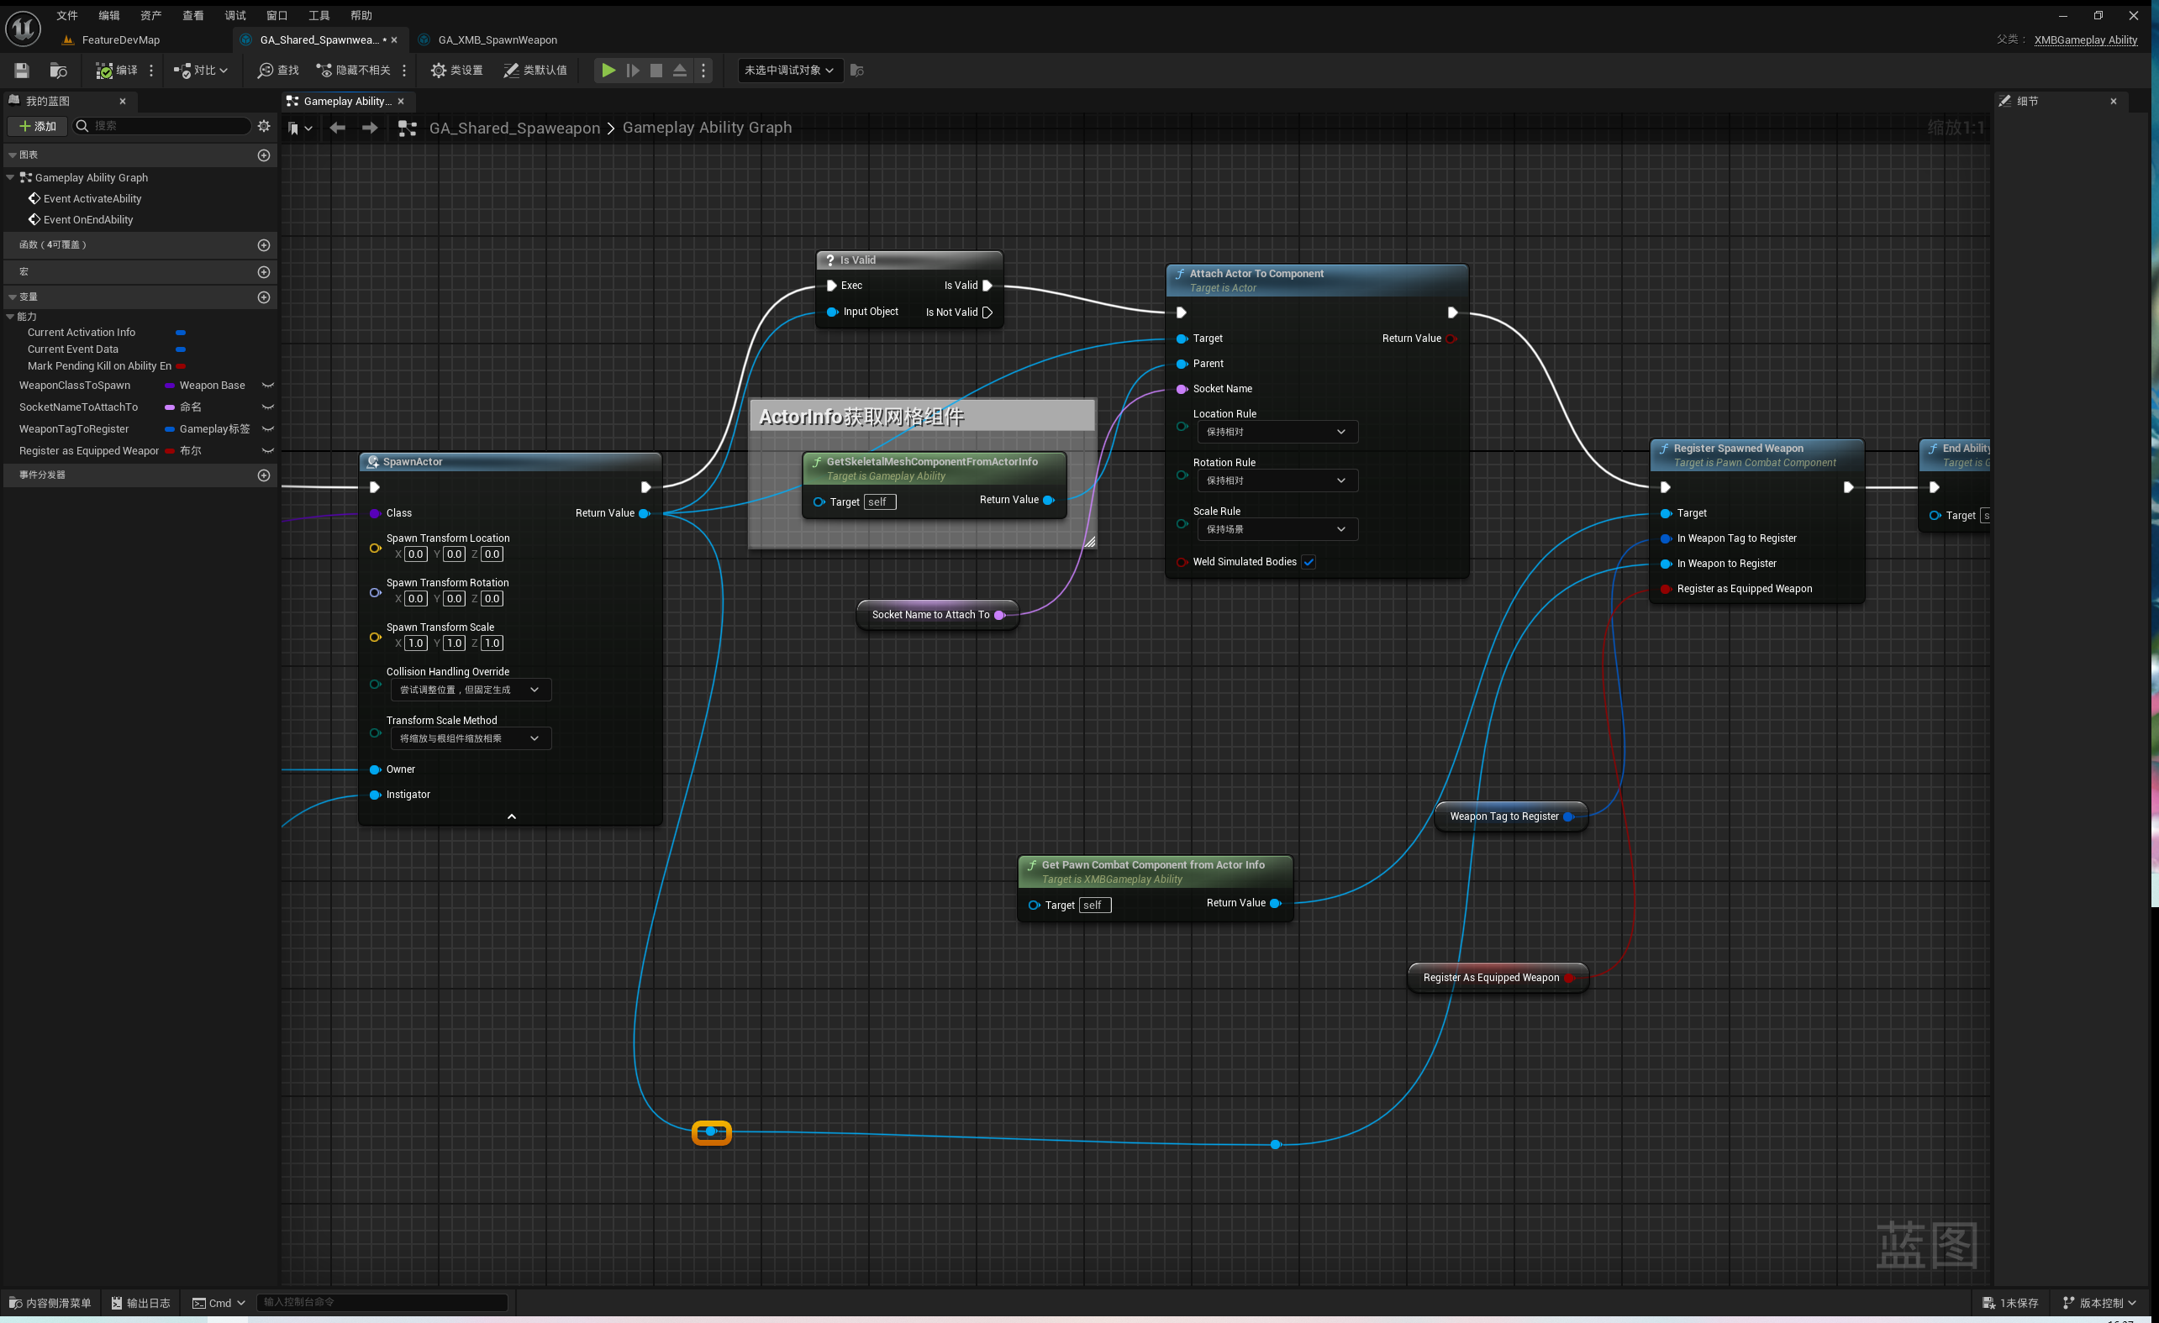The width and height of the screenshot is (2159, 1323).
Task: Switch to GA_XMB_SpawnWeapon tab
Action: click(497, 39)
